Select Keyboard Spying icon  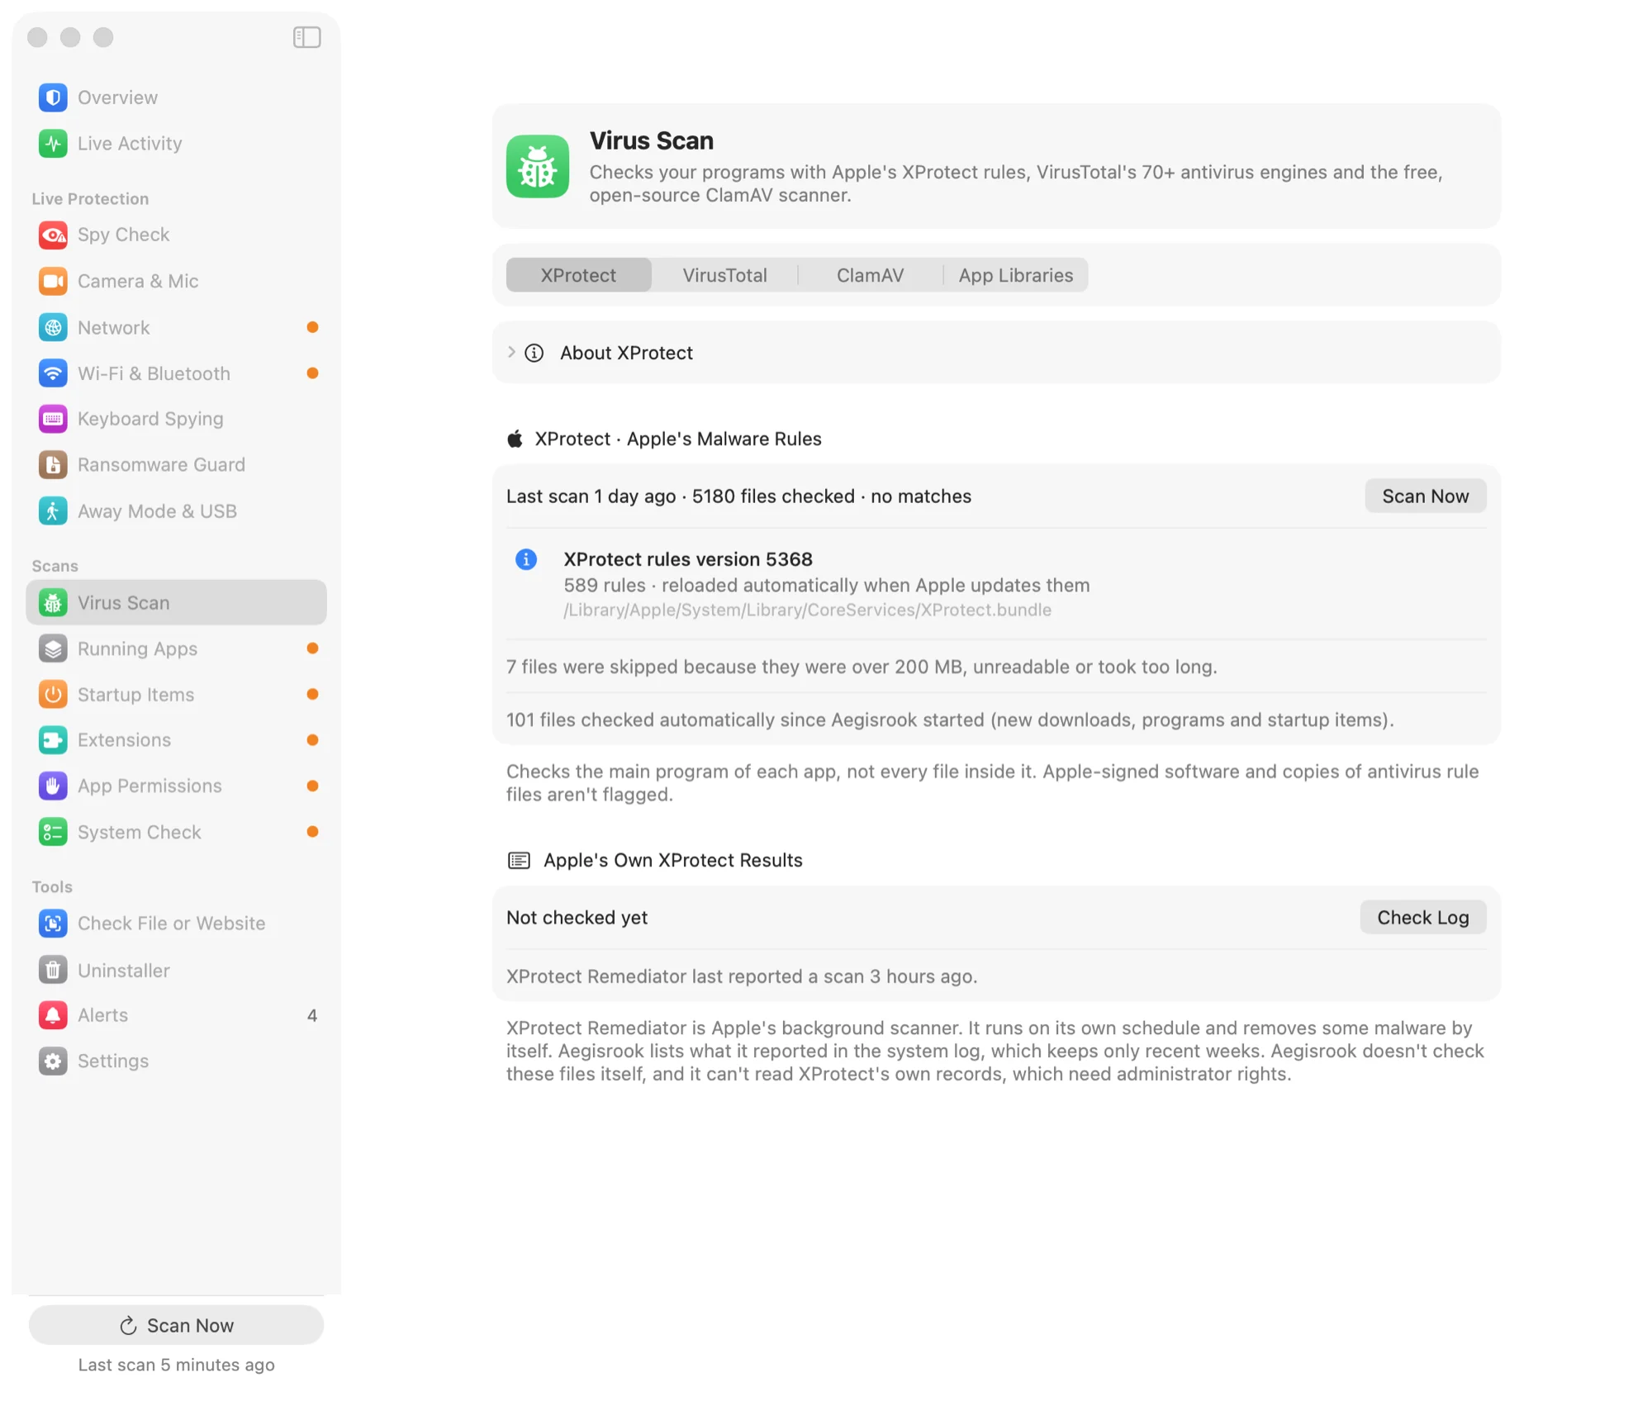click(53, 419)
